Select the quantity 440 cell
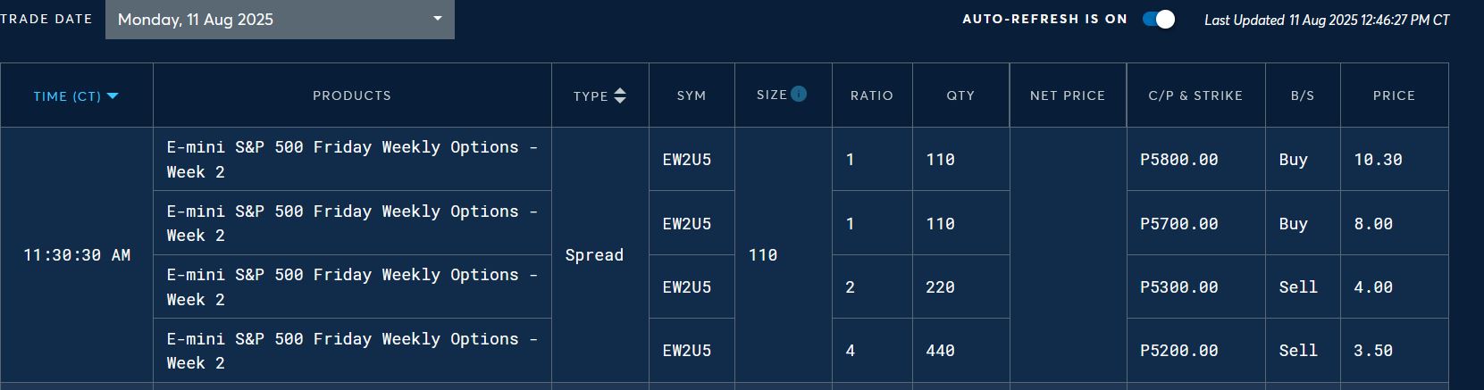 (961, 351)
